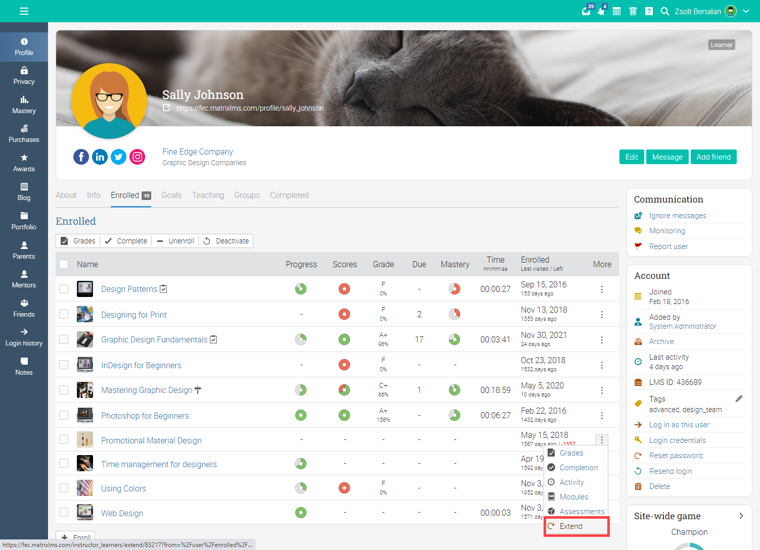Click the Edit profile button

(632, 157)
